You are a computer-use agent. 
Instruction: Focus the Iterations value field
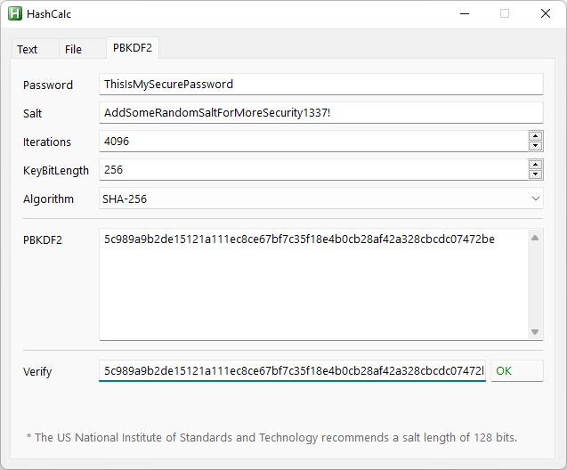point(313,142)
